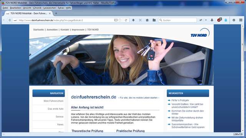Click the Anmelden link
246x138 pixels.
(52, 30)
